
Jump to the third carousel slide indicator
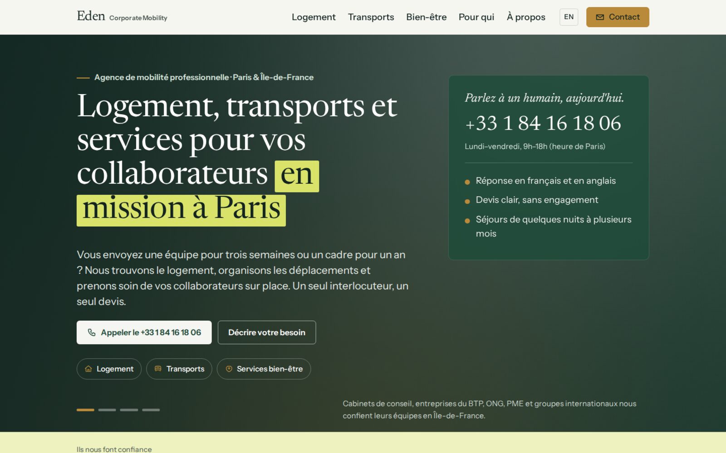[129, 410]
